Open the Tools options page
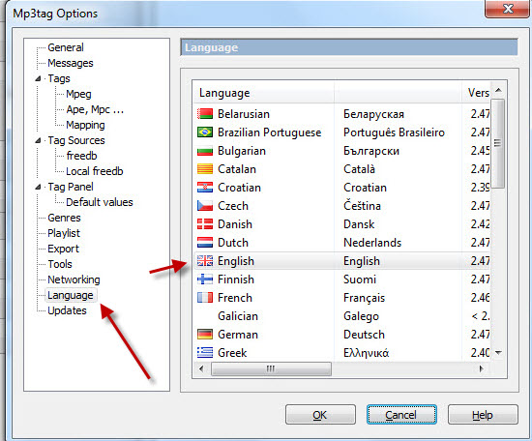 (x=60, y=264)
